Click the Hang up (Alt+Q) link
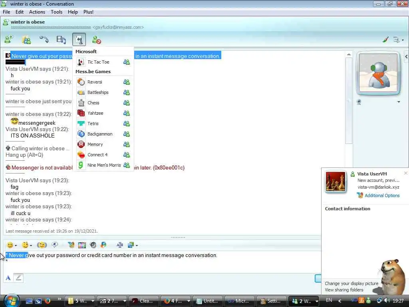This screenshot has width=409, height=307. pos(24,155)
